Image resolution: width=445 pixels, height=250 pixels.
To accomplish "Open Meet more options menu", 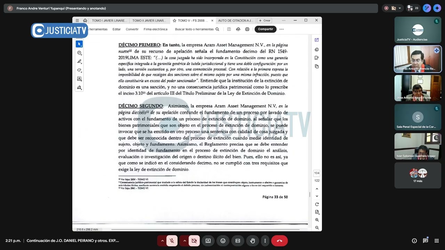I will 265,241.
